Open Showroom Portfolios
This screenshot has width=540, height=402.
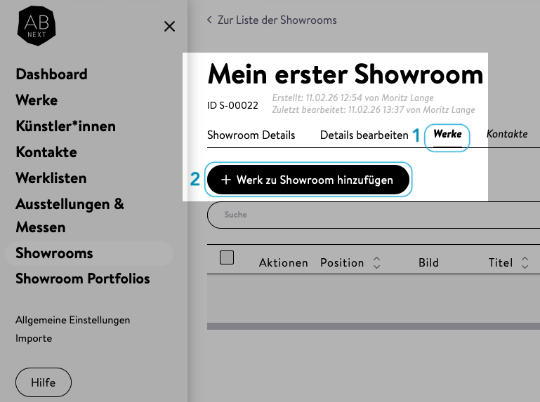83,279
